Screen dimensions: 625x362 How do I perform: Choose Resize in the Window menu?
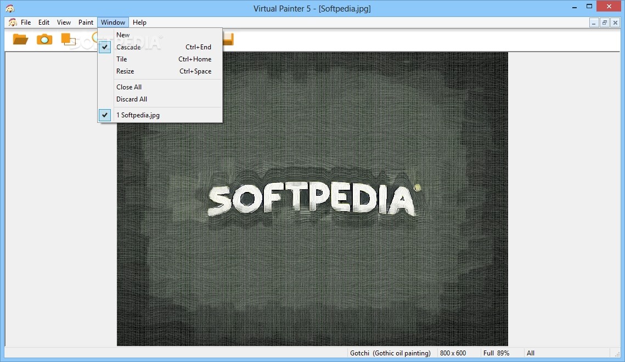[160, 71]
